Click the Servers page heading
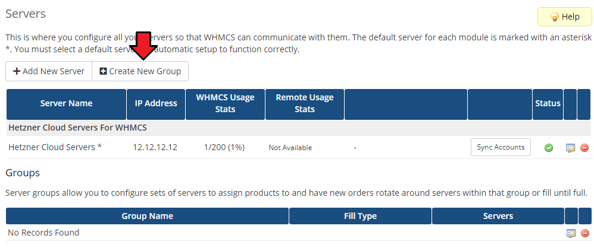Viewport: 594px width, 251px height. pyautogui.click(x=26, y=14)
